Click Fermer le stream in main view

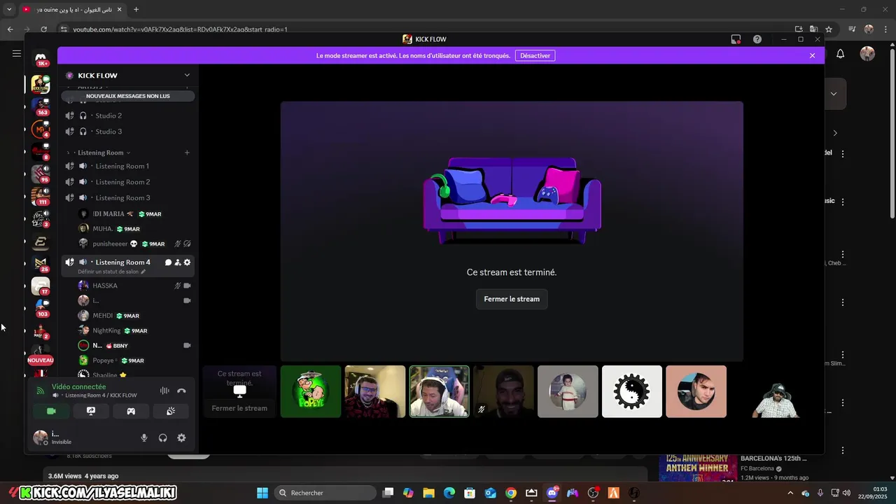[x=512, y=299]
